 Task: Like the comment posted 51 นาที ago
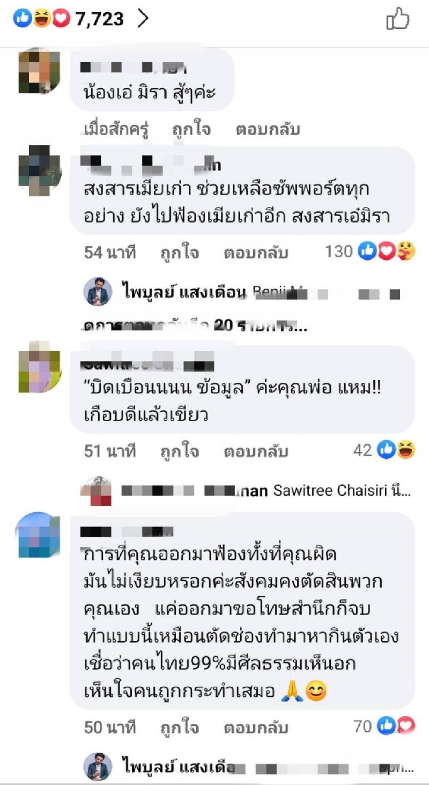click(x=179, y=451)
